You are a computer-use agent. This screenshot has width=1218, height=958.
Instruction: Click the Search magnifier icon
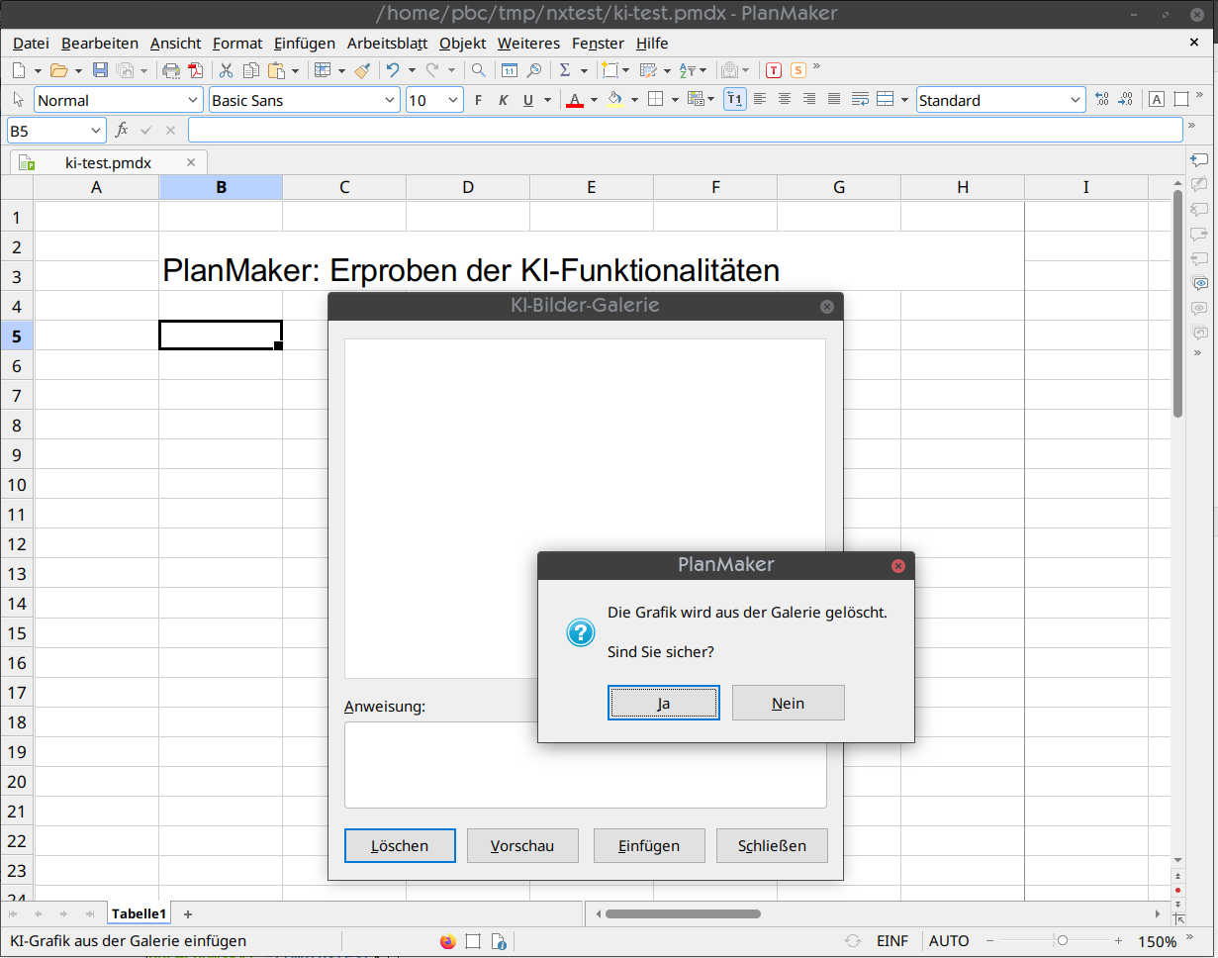(478, 70)
